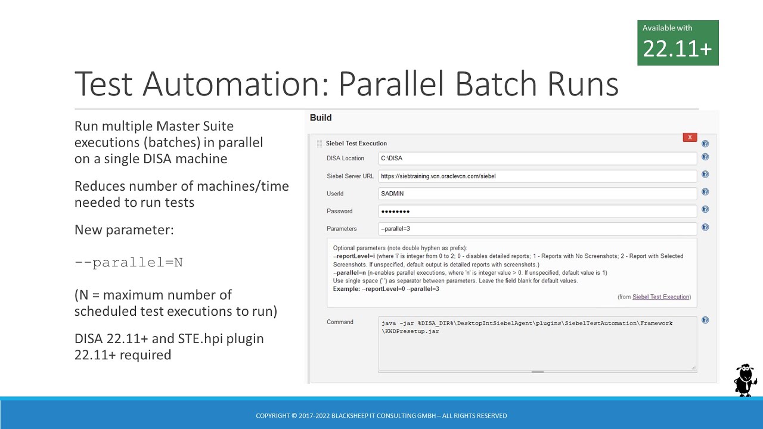Screen dimensions: 763x429
Task: Click the DISA Location input field
Action: pos(537,158)
